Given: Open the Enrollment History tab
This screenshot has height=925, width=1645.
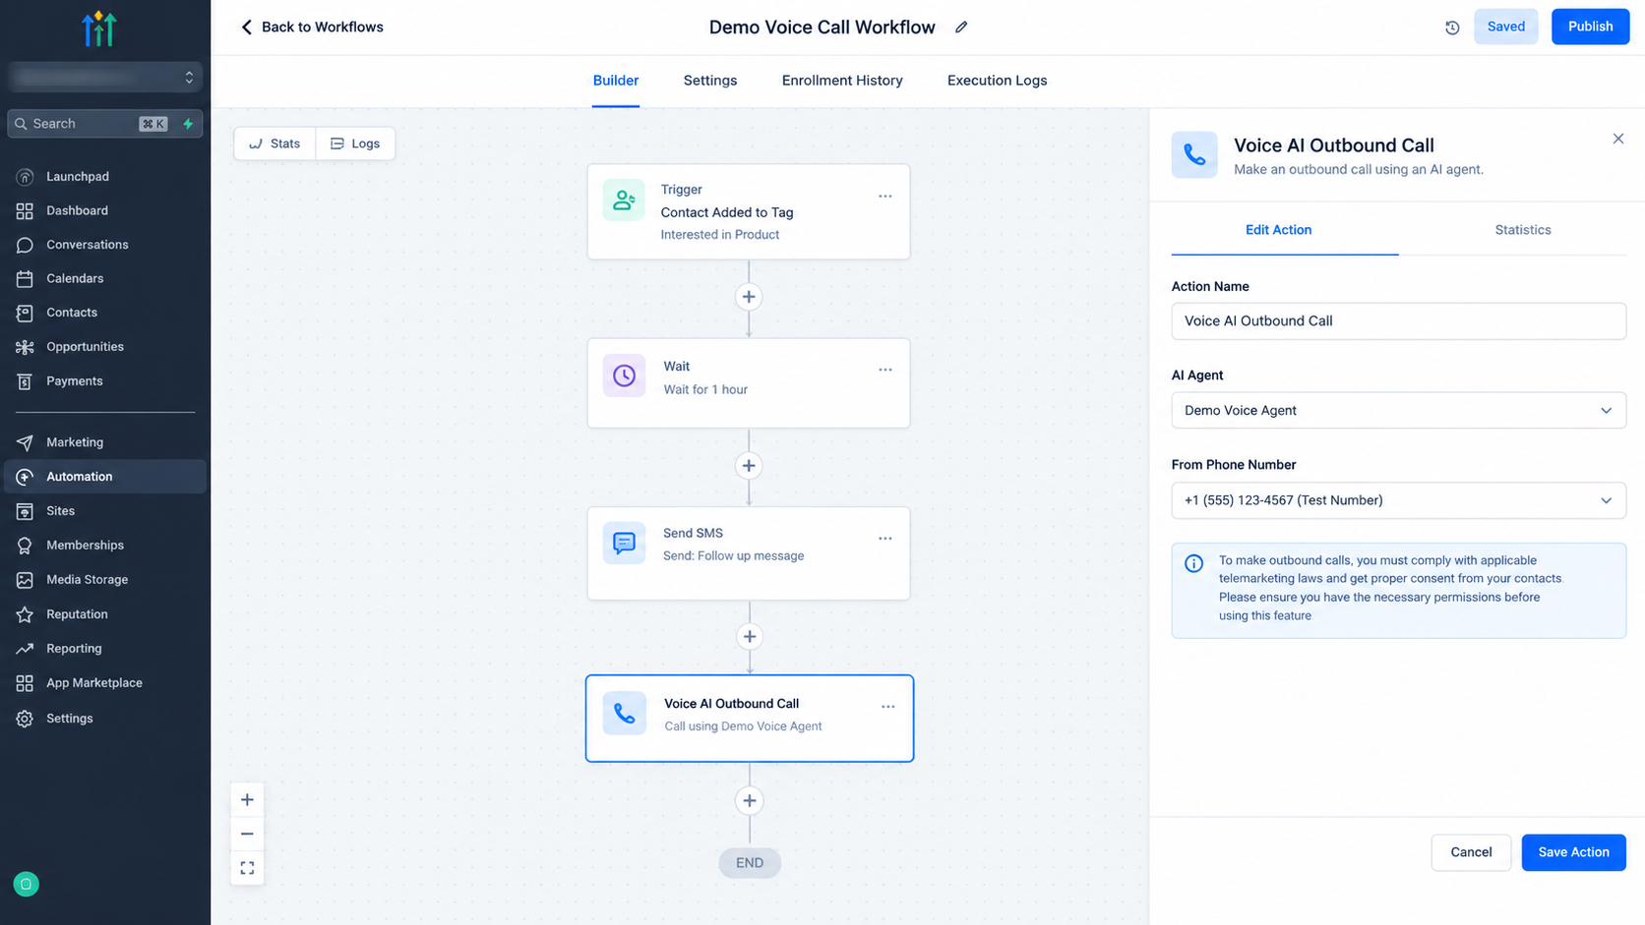Looking at the screenshot, I should coord(842,81).
